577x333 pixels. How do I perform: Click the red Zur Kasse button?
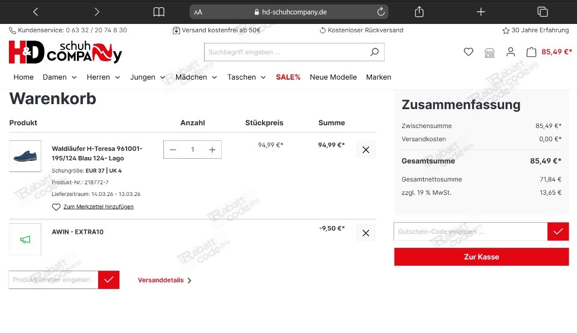pos(481,257)
